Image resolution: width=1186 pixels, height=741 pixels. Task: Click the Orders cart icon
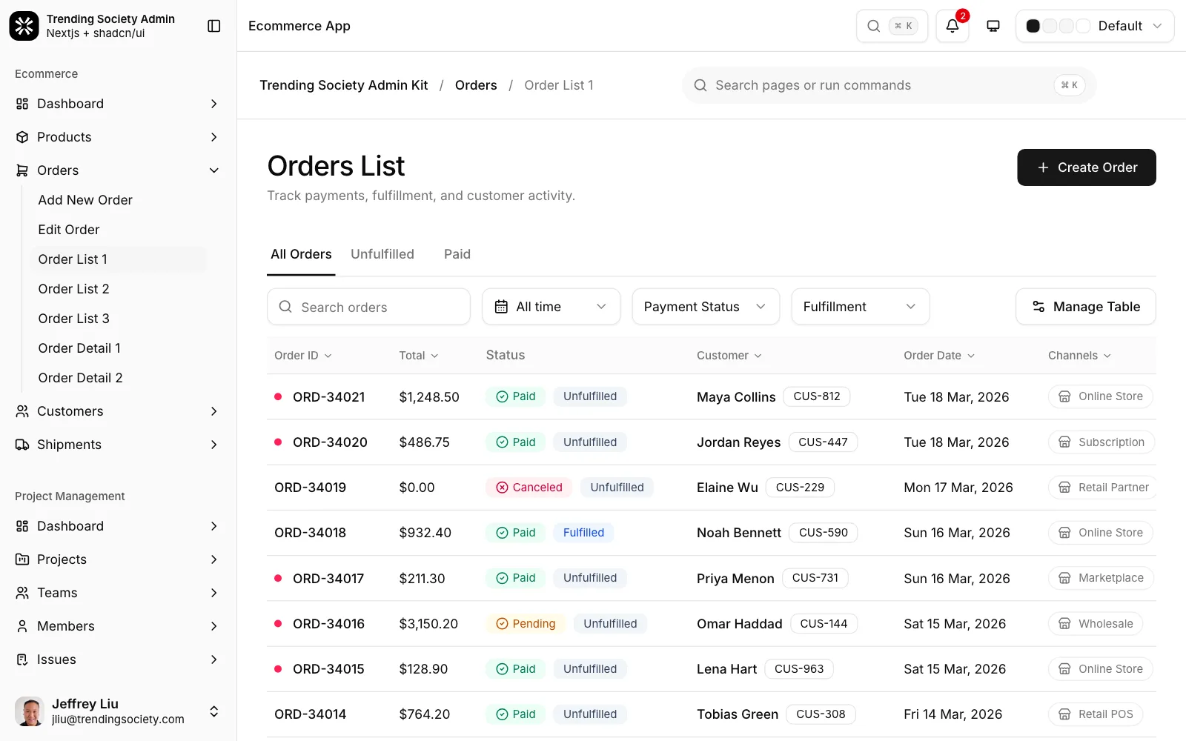pyautogui.click(x=22, y=170)
